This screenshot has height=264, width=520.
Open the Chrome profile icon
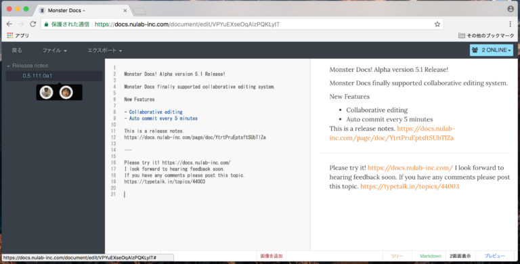click(511, 9)
